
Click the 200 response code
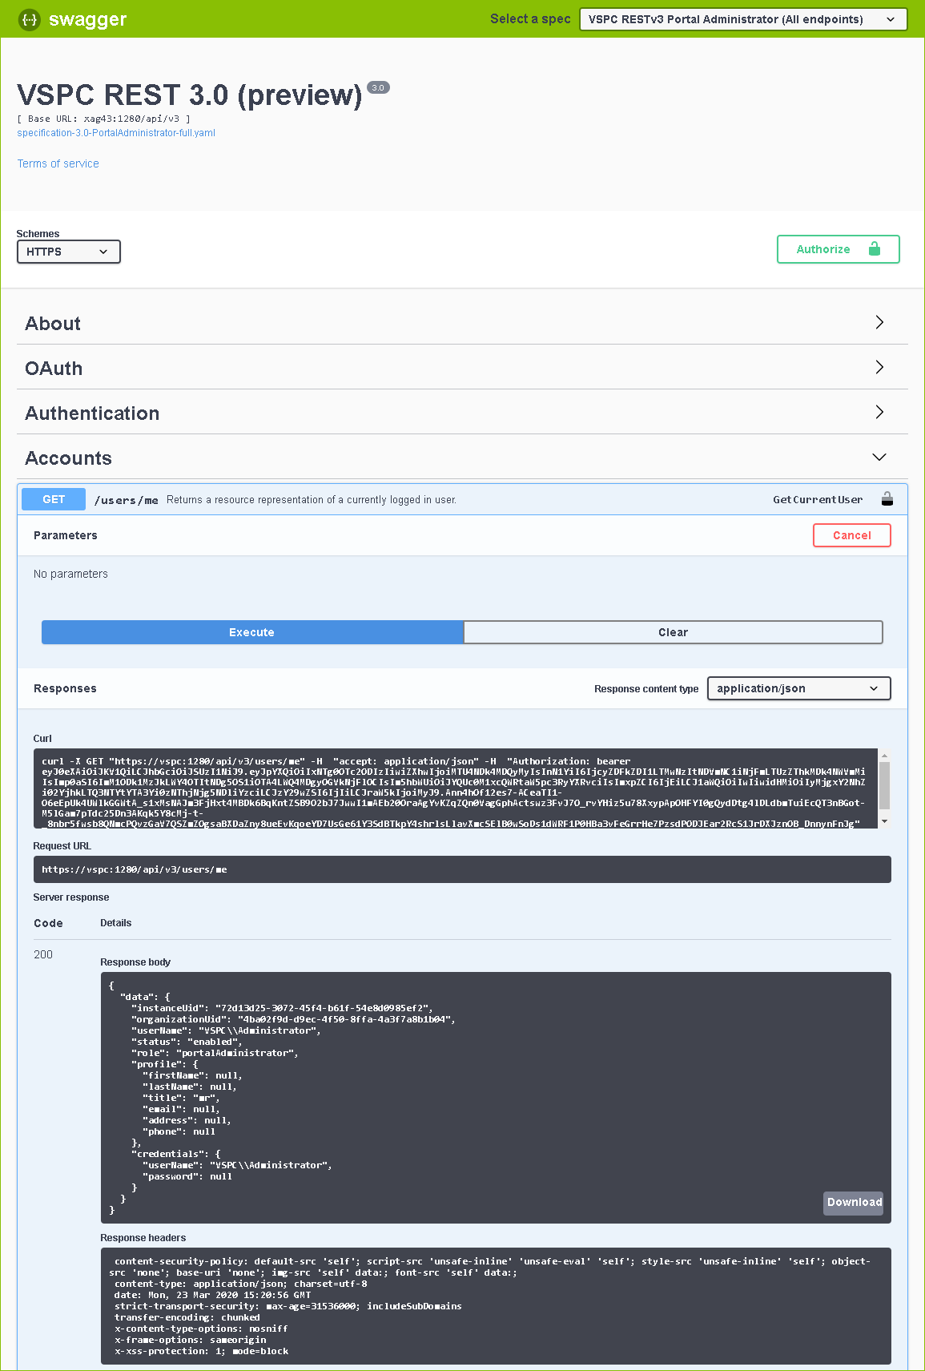(x=43, y=954)
